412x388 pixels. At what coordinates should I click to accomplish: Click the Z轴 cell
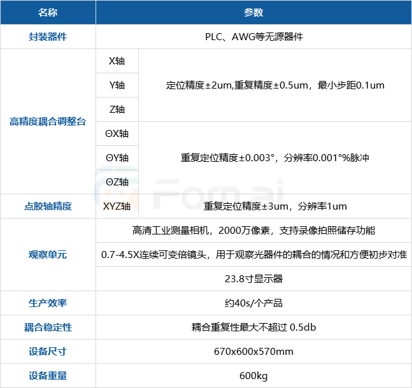(x=117, y=109)
